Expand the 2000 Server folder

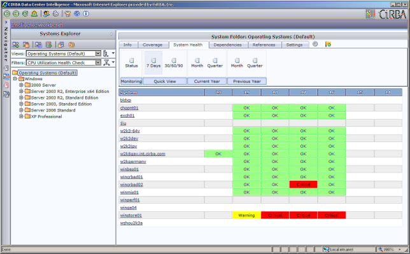pos(21,85)
